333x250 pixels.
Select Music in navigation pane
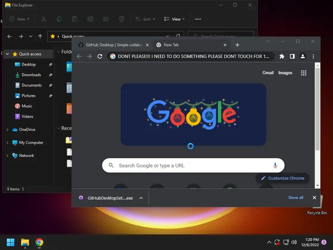27,106
